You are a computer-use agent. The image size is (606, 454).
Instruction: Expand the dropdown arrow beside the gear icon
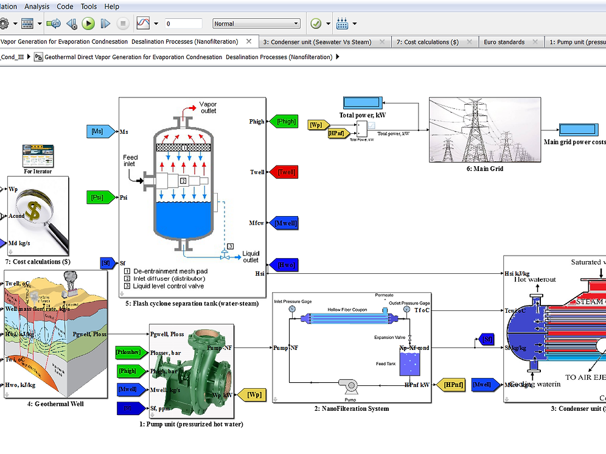[x=15, y=23]
